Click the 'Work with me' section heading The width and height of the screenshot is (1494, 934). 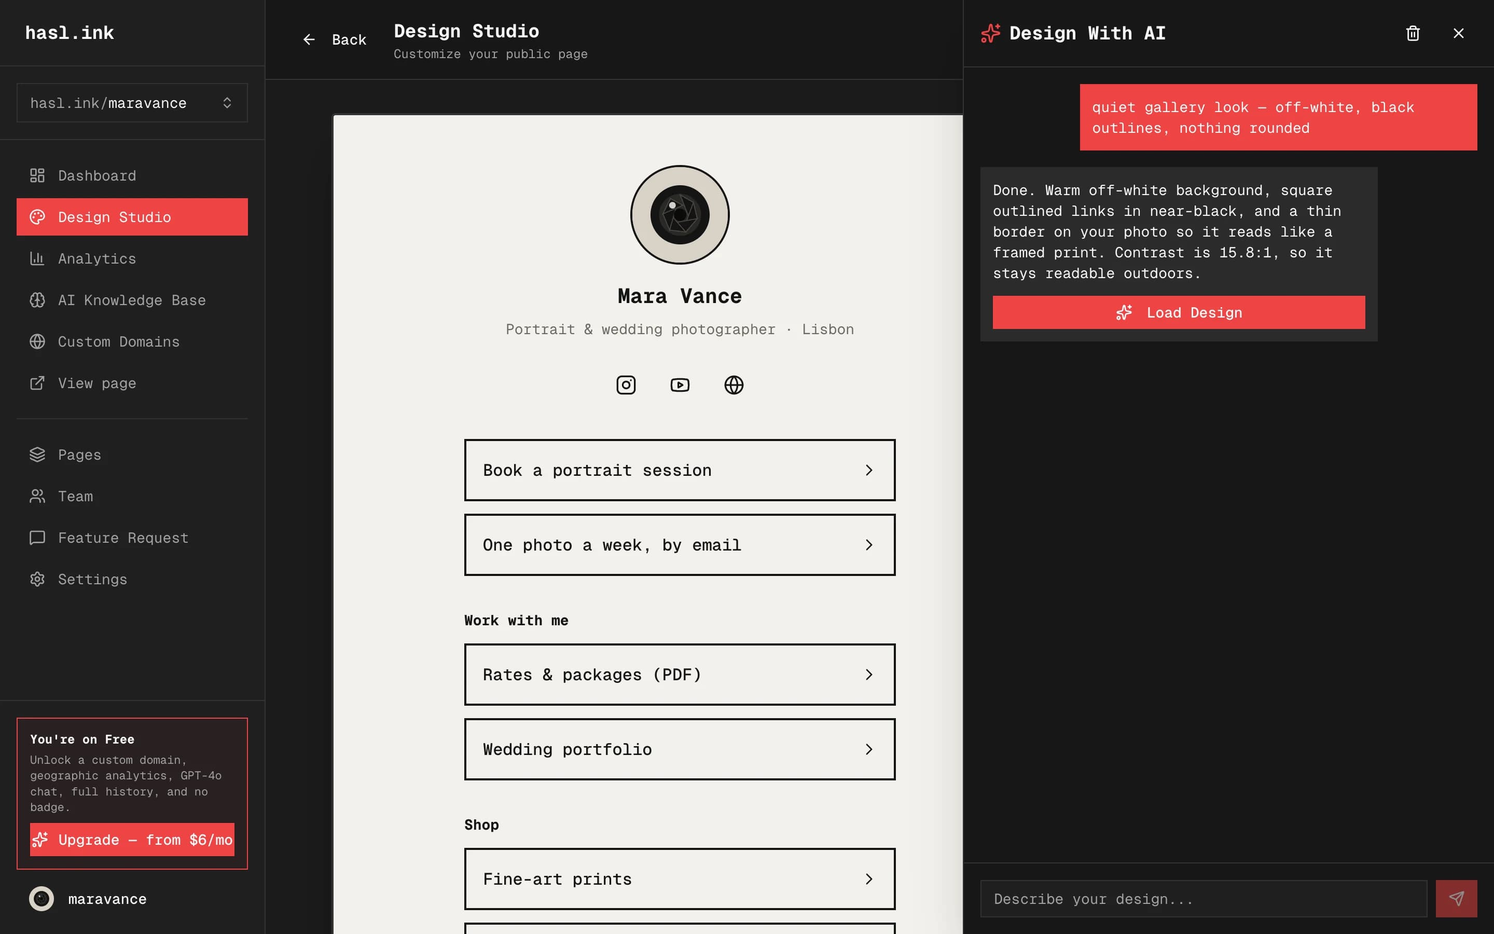pyautogui.click(x=516, y=620)
